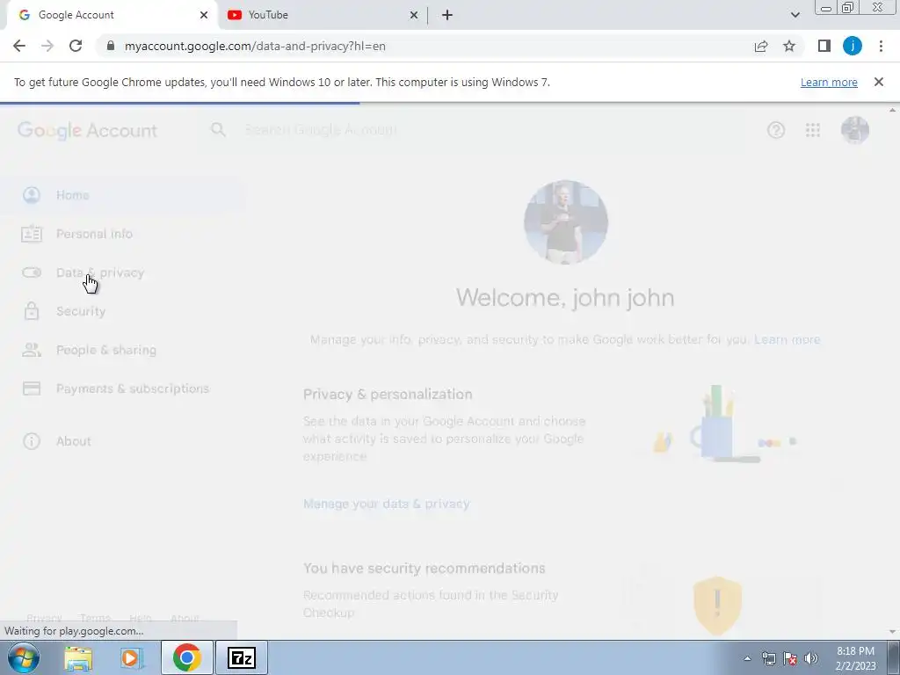Launch Windows Media Player from taskbar
The image size is (900, 675).
tap(132, 658)
